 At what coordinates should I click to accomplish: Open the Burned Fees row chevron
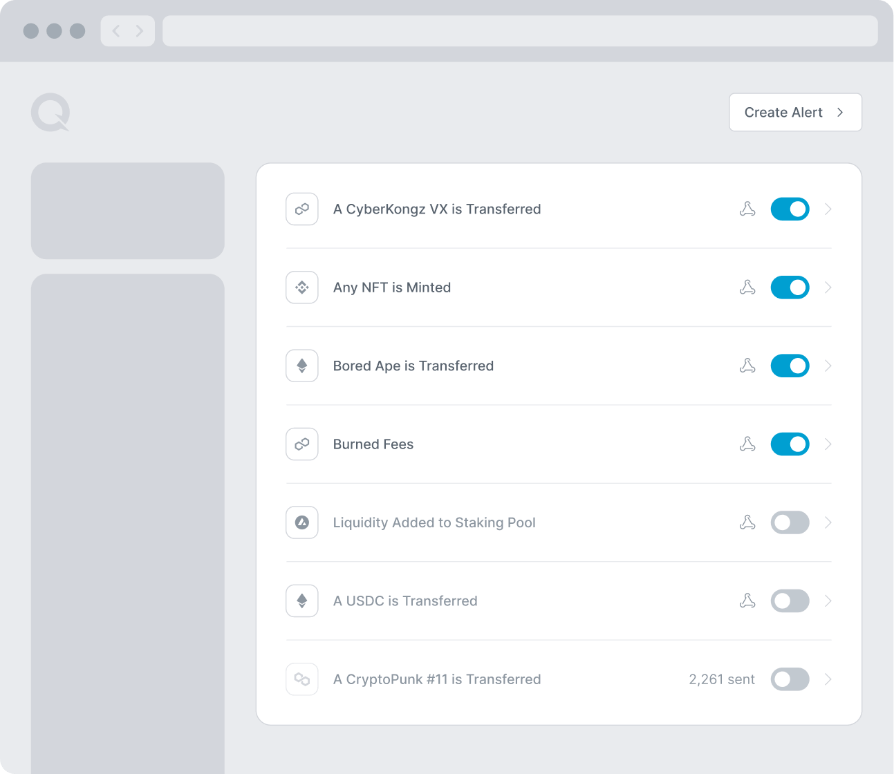pyautogui.click(x=828, y=444)
